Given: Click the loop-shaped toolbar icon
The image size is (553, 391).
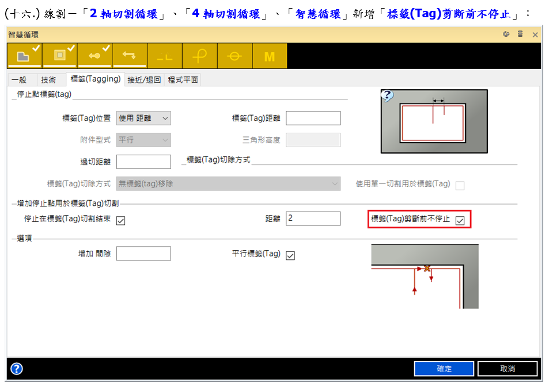Looking at the screenshot, I should coord(199,56).
